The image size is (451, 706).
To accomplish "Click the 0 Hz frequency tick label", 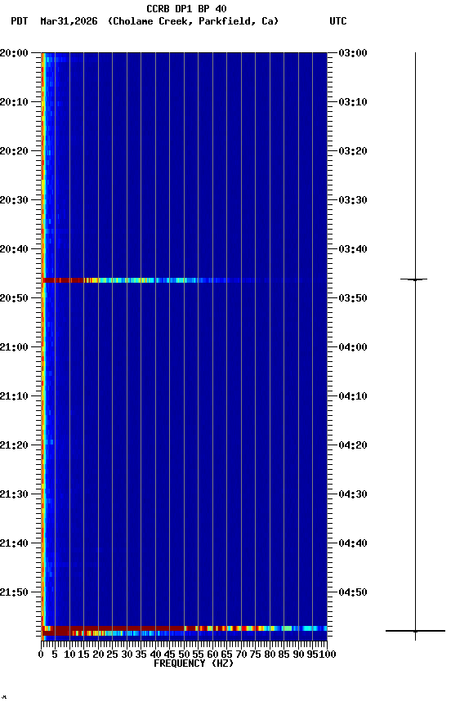I will 41,655.
